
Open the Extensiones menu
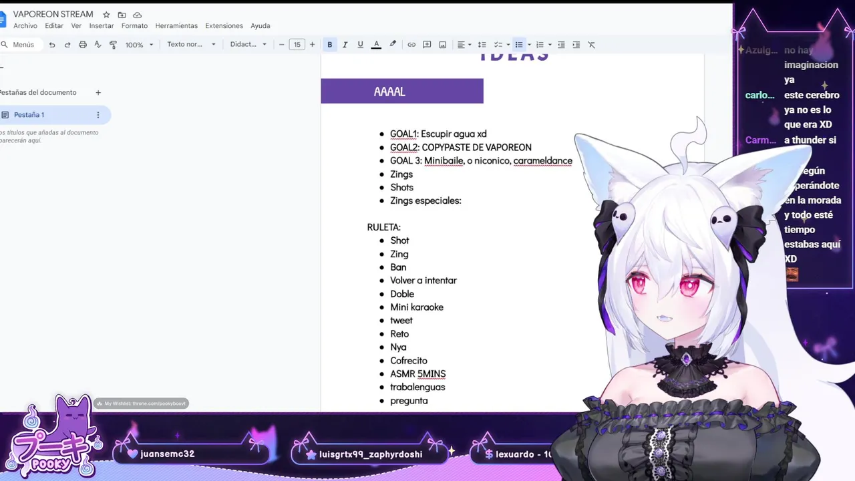tap(224, 26)
